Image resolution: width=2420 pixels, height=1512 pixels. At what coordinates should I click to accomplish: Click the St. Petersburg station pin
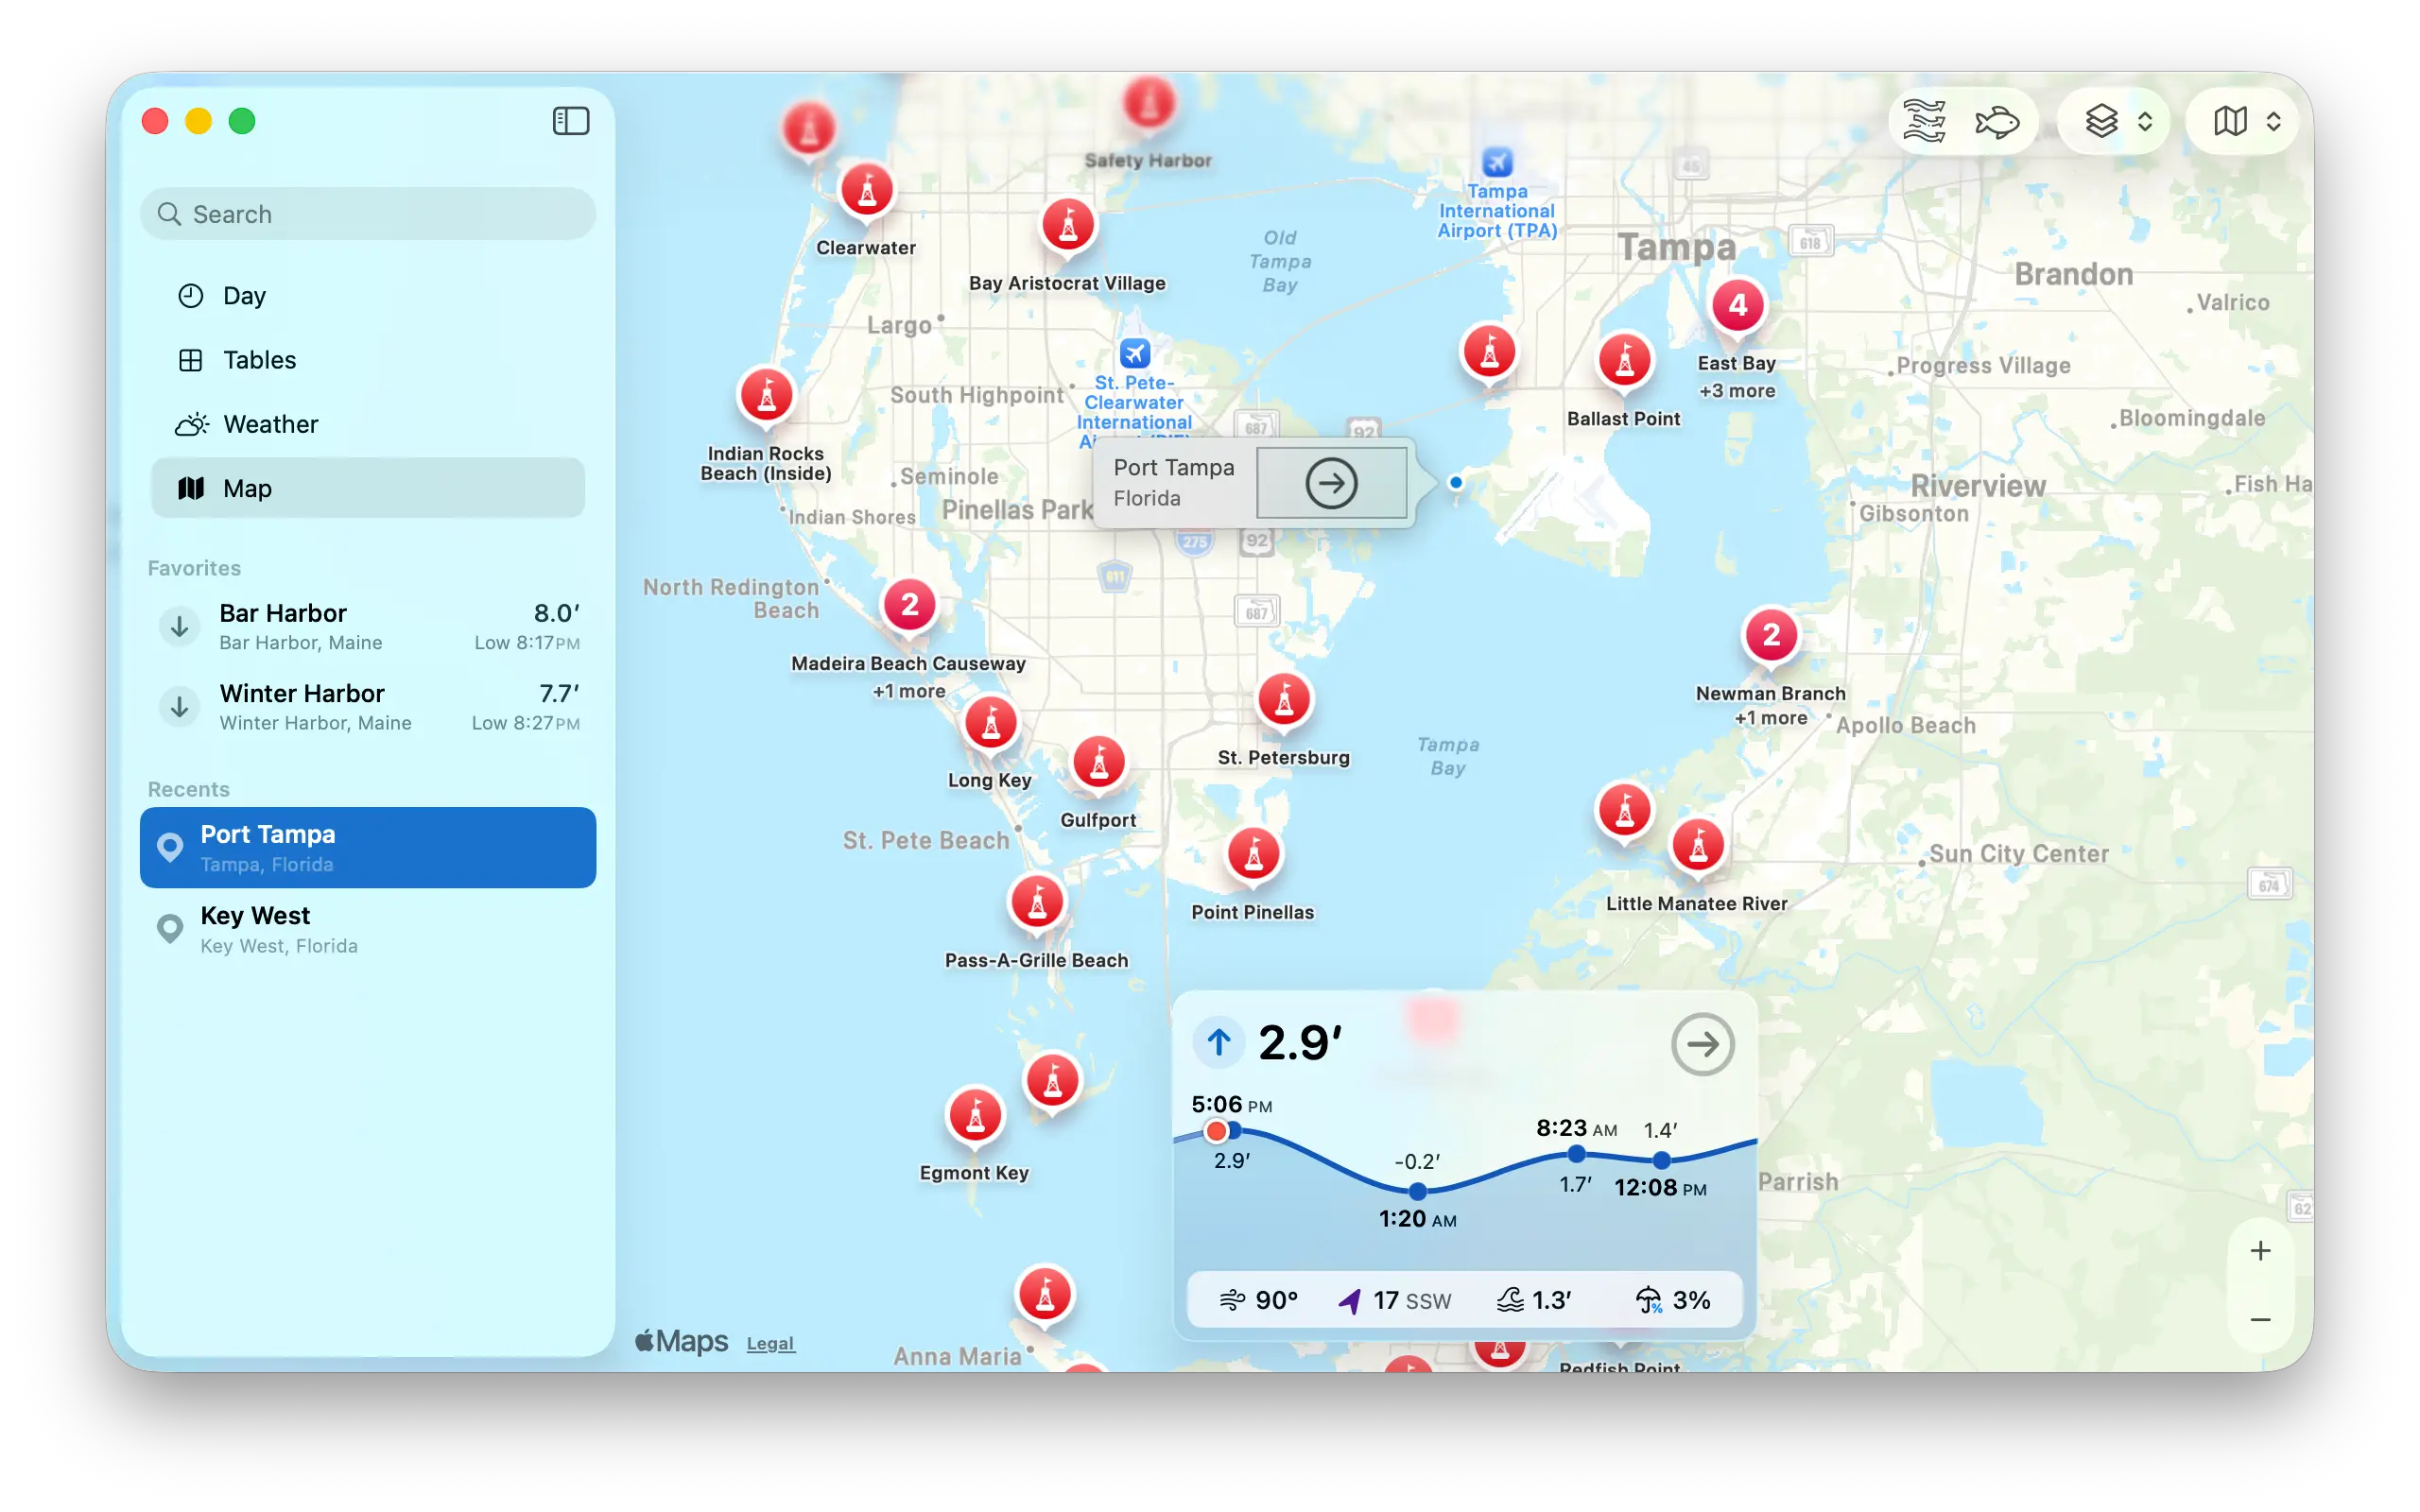[1285, 700]
